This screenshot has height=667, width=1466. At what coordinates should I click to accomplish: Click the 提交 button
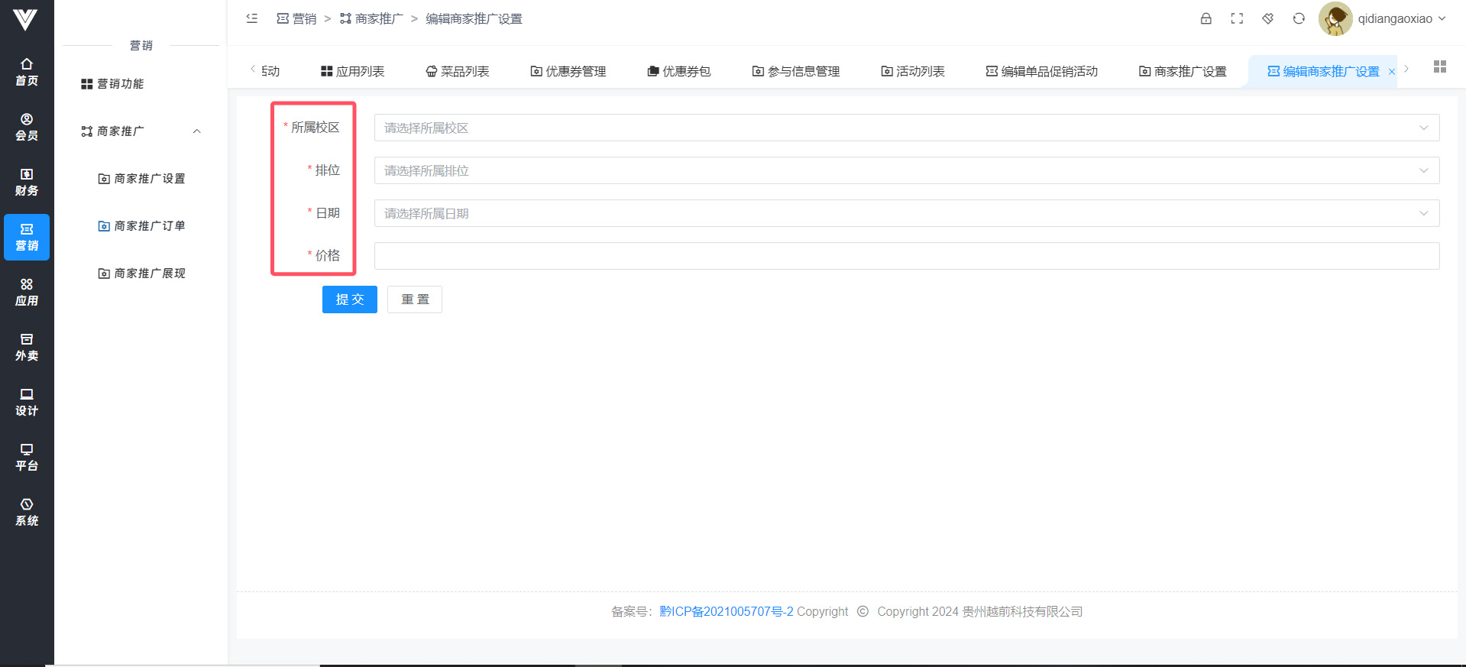[350, 300]
